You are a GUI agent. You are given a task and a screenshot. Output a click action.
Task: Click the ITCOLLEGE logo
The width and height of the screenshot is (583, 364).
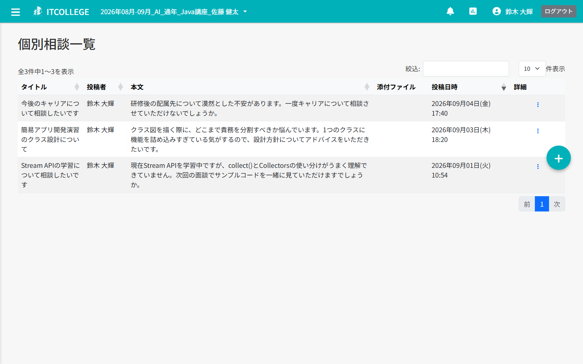(62, 12)
